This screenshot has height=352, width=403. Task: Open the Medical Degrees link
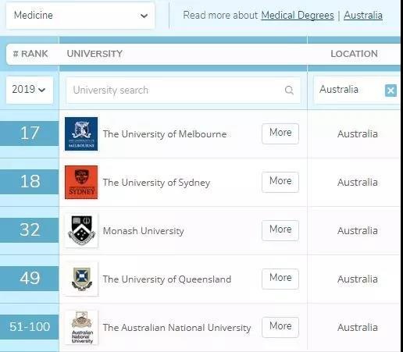tap(298, 16)
